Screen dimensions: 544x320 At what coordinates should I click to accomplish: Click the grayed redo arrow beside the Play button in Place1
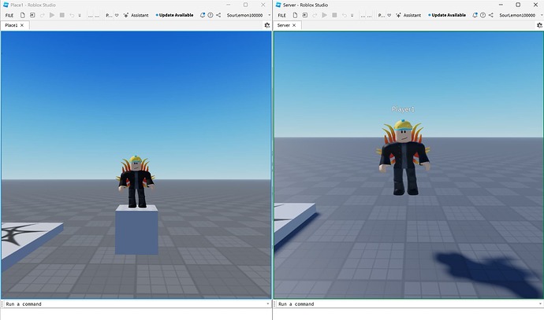43,15
